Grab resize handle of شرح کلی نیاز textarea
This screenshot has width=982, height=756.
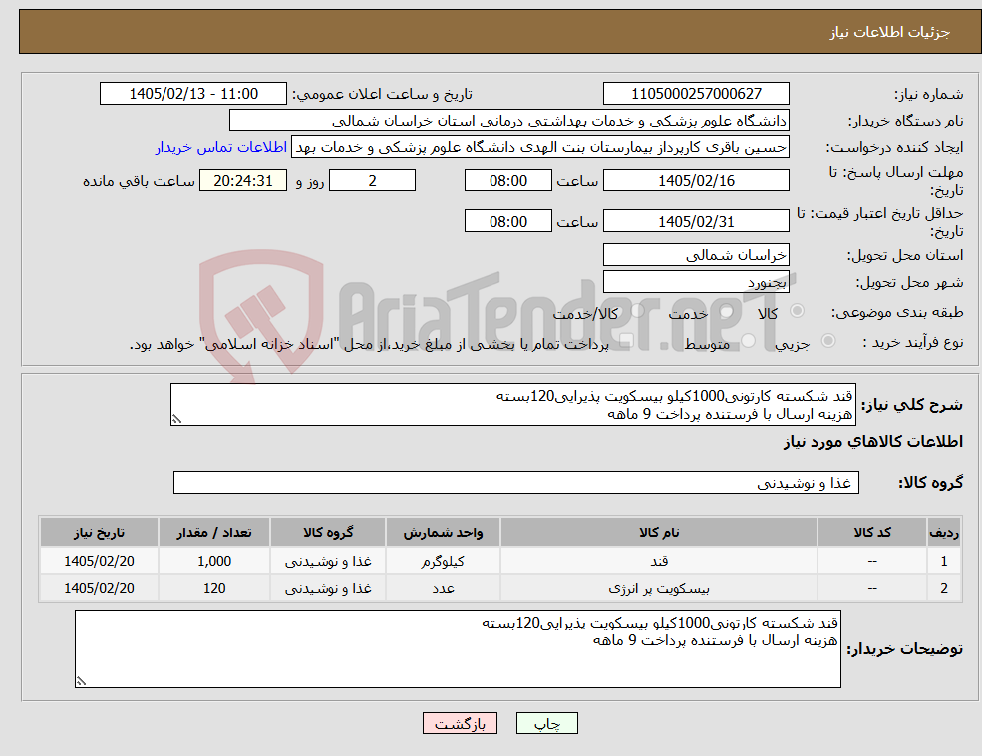coord(176,420)
